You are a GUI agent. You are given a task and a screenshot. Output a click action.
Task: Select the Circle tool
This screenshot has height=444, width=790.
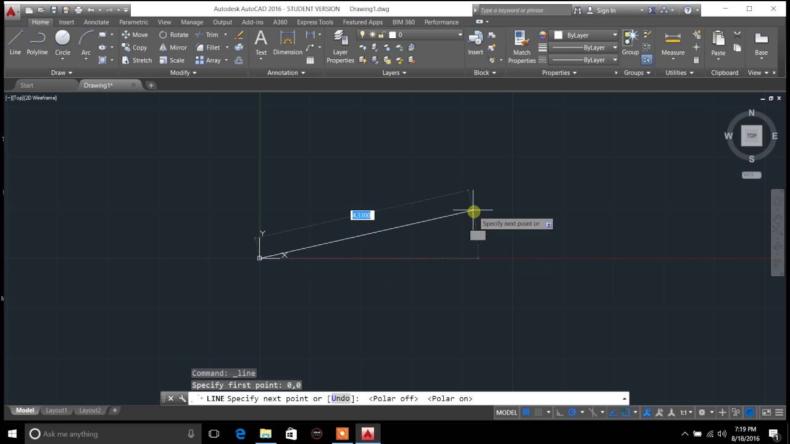pyautogui.click(x=62, y=43)
